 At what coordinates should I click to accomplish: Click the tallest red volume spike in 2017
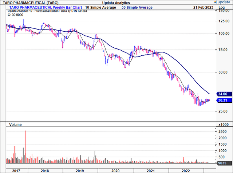pos(25,147)
